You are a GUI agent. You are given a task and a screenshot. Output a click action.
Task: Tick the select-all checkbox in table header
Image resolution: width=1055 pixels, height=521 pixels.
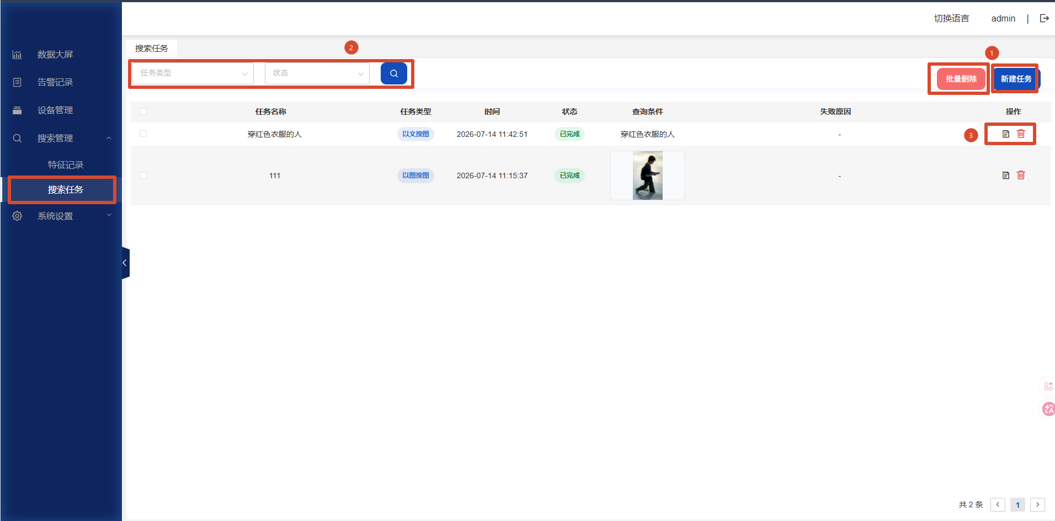[143, 111]
